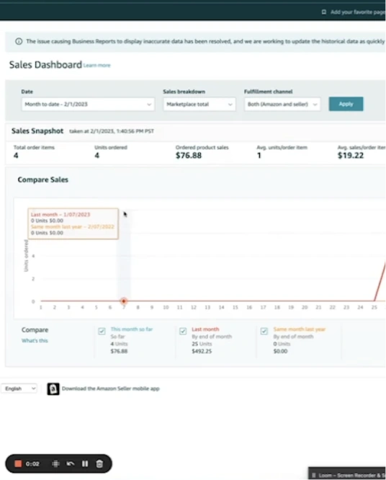Pause the Loom recording

click(x=85, y=463)
